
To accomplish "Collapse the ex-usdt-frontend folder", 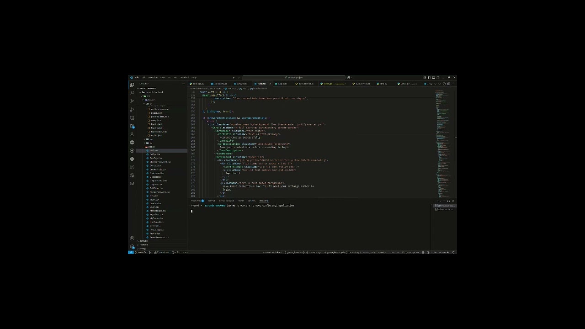I will pyautogui.click(x=162, y=92).
